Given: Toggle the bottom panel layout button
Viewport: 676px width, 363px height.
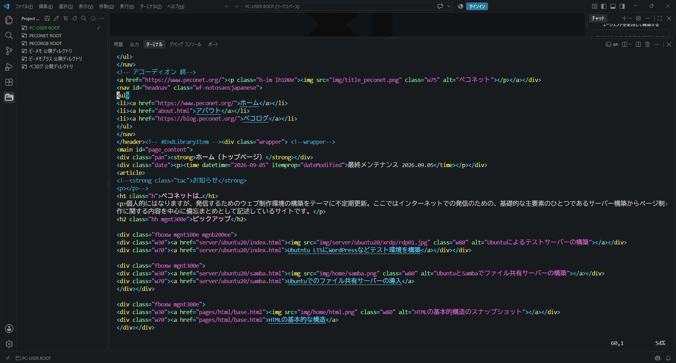Looking at the screenshot, I should click(613, 6).
